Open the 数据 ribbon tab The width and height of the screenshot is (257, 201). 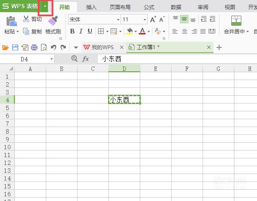click(176, 7)
